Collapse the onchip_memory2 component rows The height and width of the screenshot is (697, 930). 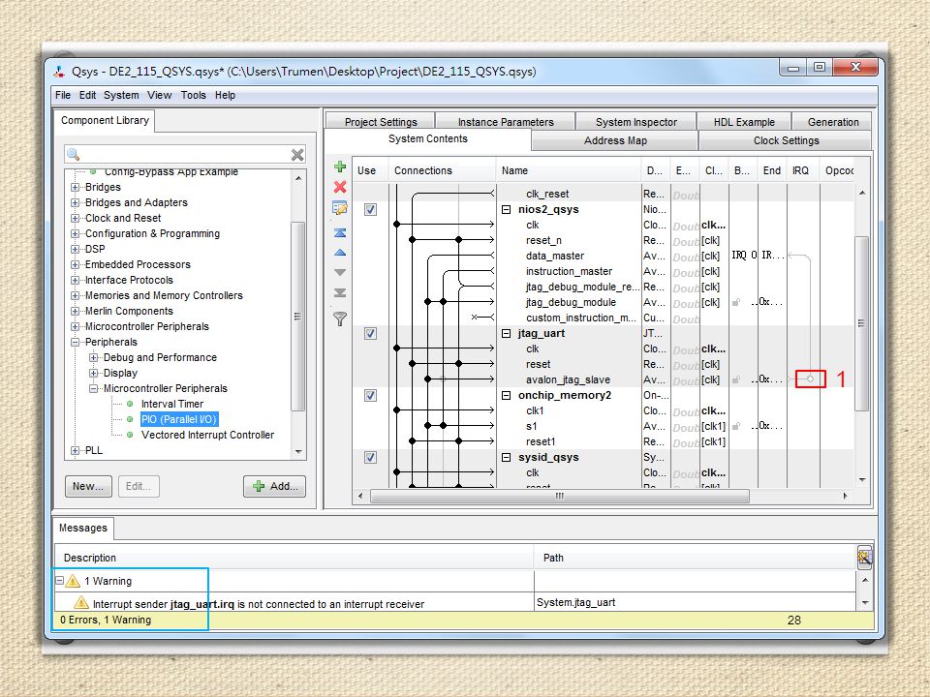click(506, 395)
